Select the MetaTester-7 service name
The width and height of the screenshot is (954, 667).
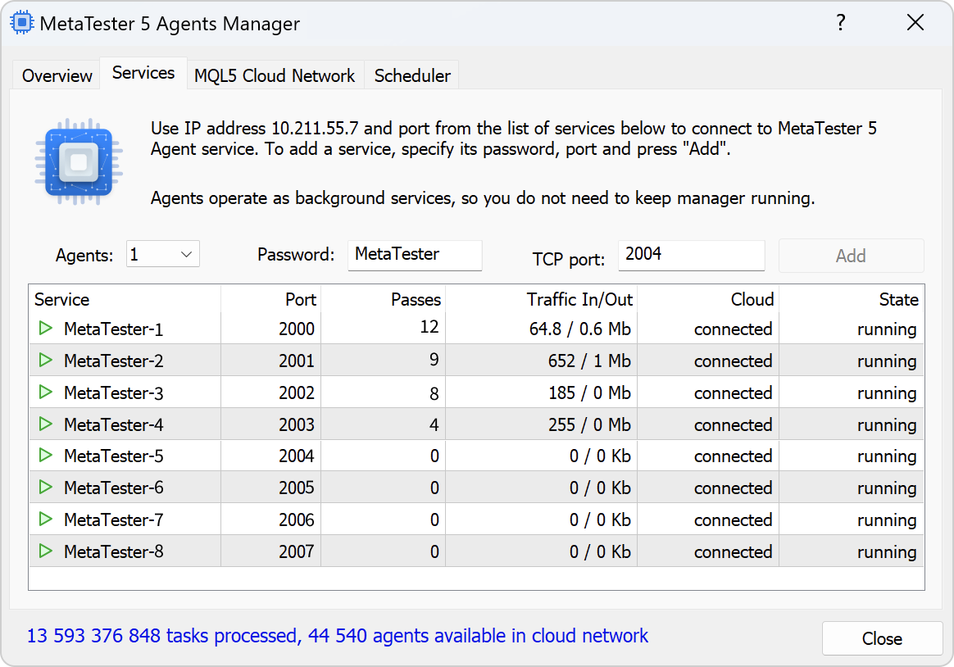click(x=114, y=520)
